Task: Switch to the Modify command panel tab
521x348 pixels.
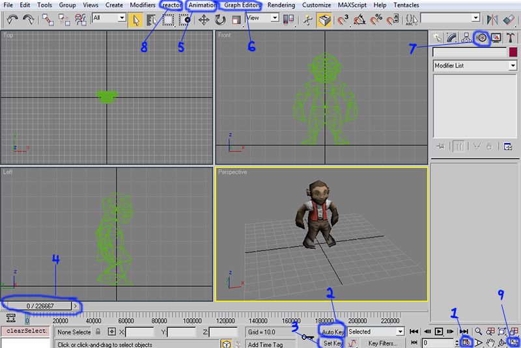Action: tap(452, 38)
